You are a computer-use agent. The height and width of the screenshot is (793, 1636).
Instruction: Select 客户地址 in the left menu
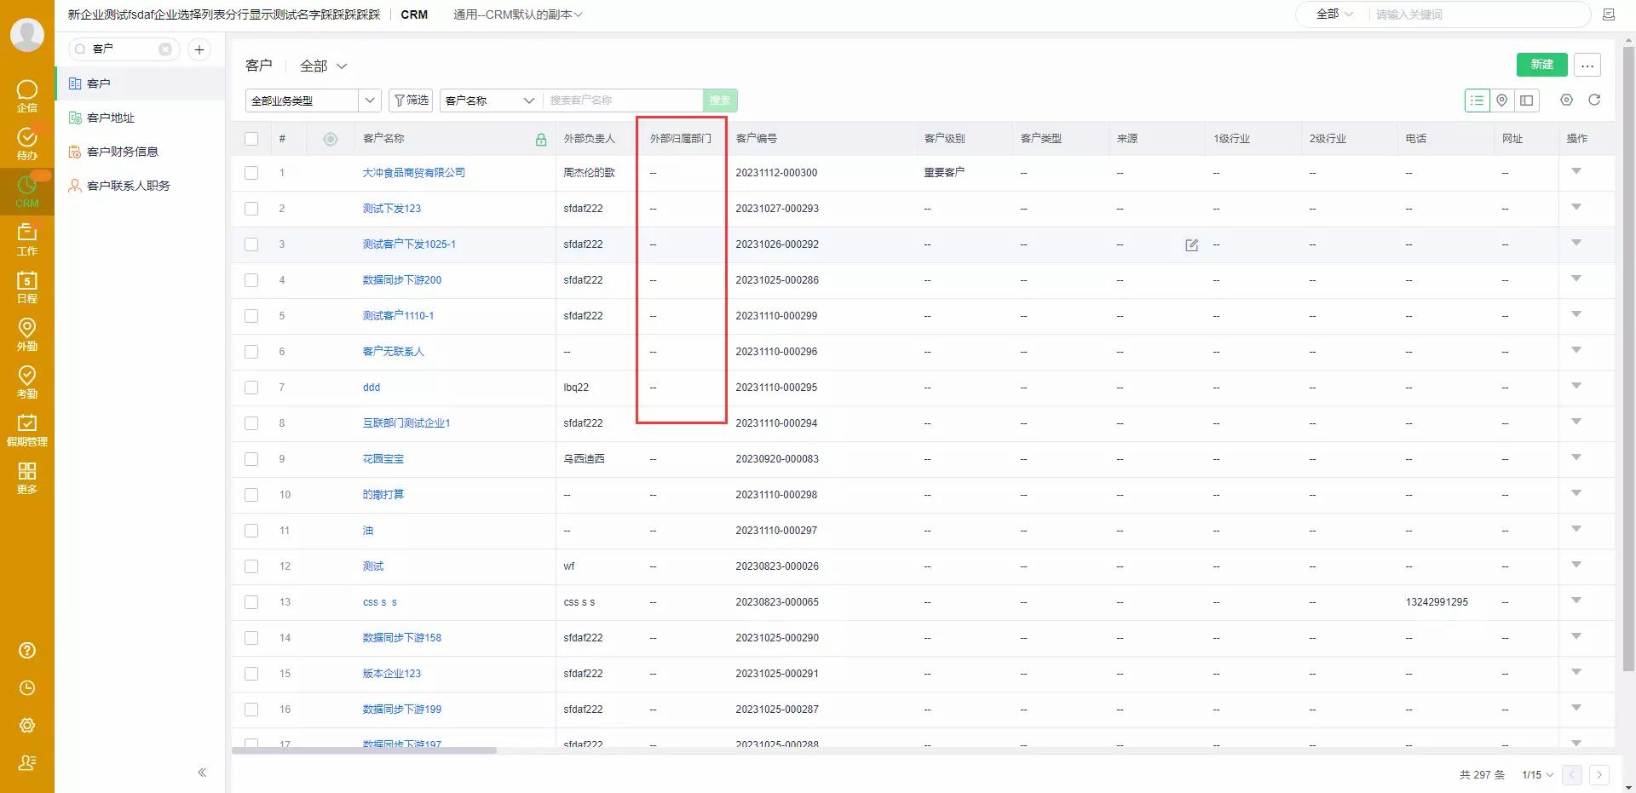(x=141, y=118)
